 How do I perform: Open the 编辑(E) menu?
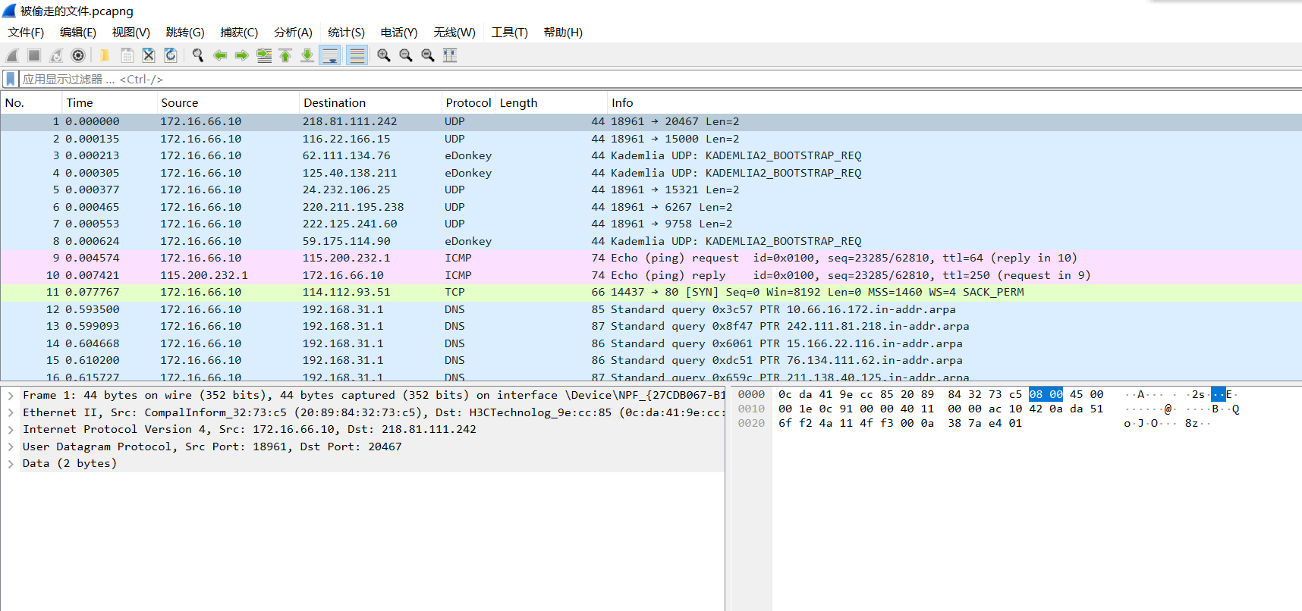point(78,33)
